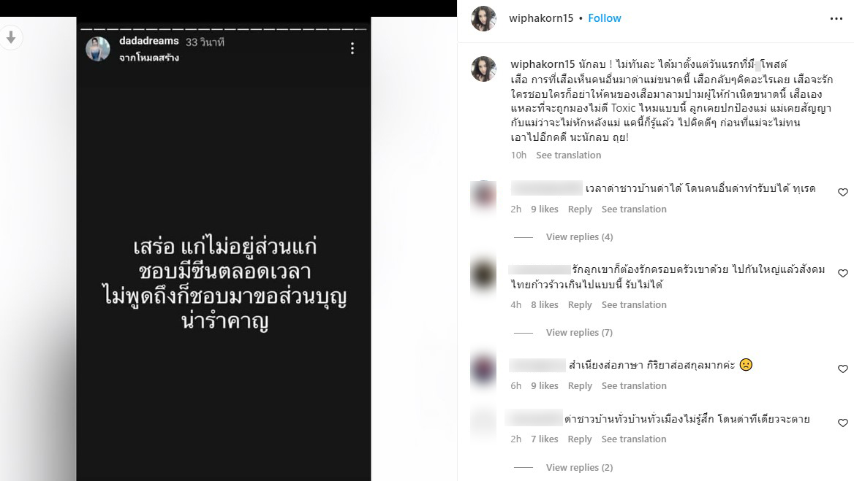Click See translation on the 6h comment

[633, 386]
